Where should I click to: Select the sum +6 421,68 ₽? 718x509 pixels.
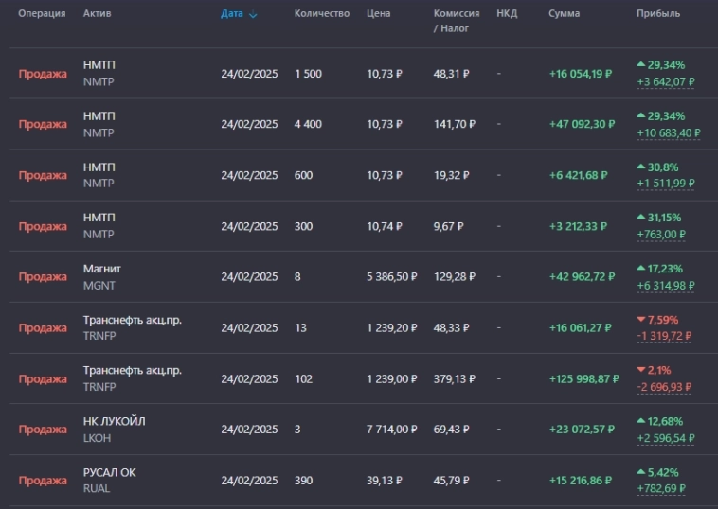[578, 176]
